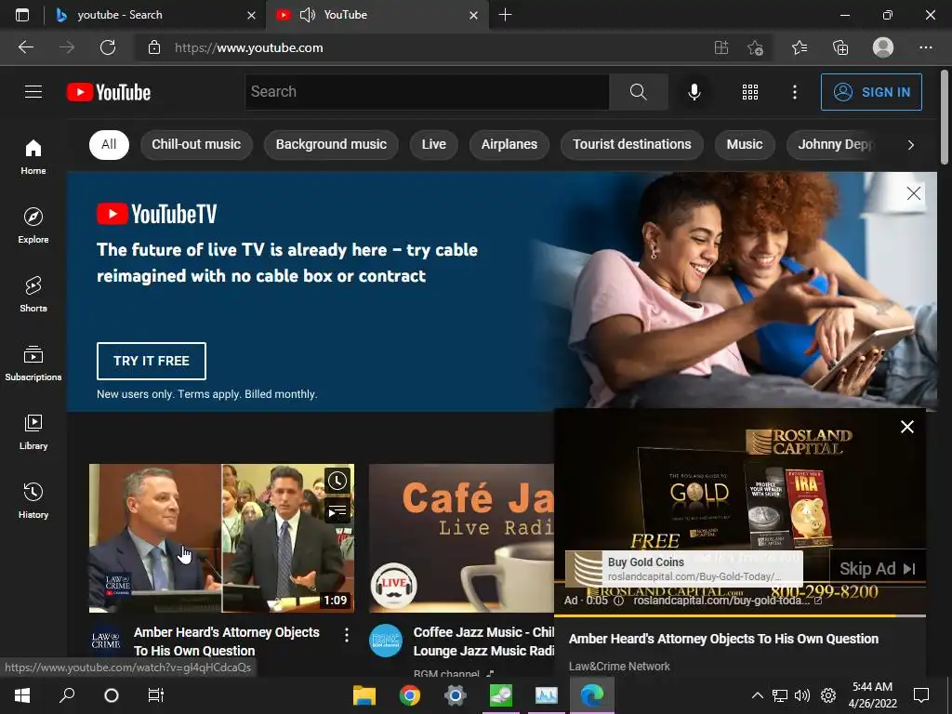Select the Airplanes chip
Screen dimensions: 952x714
(x=509, y=144)
